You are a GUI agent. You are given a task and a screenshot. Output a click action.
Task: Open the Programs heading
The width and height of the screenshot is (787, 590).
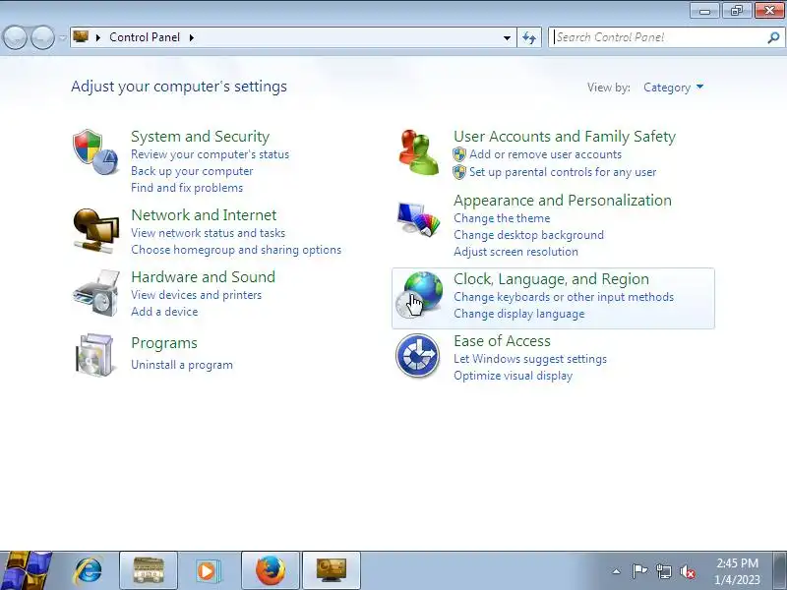(x=164, y=343)
